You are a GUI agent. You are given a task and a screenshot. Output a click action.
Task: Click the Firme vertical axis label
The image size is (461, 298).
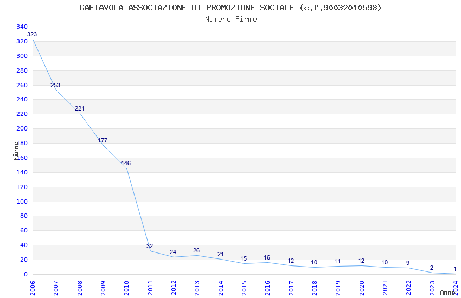pyautogui.click(x=16, y=151)
